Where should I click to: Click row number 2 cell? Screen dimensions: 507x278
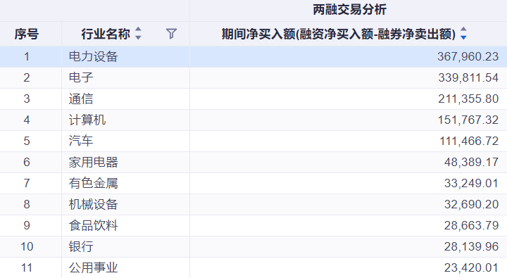(30, 77)
